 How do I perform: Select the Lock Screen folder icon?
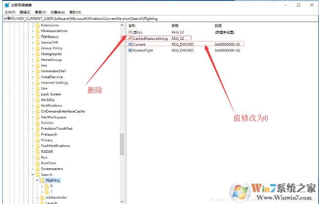pos(37,94)
